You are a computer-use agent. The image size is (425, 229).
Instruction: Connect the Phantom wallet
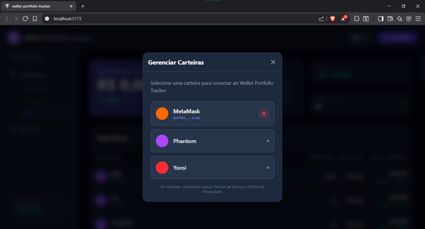[x=213, y=141]
